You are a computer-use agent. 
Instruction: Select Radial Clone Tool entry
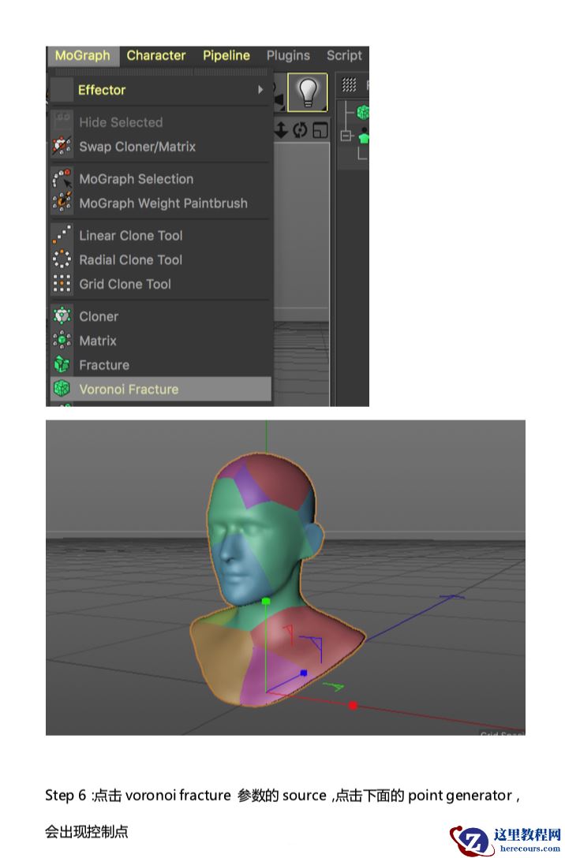[160, 259]
